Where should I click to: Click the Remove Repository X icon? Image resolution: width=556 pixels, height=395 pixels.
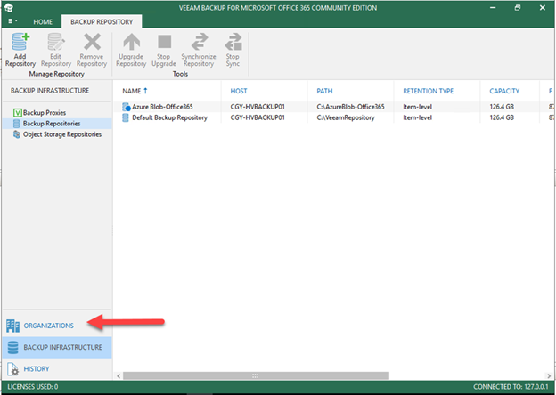[92, 42]
